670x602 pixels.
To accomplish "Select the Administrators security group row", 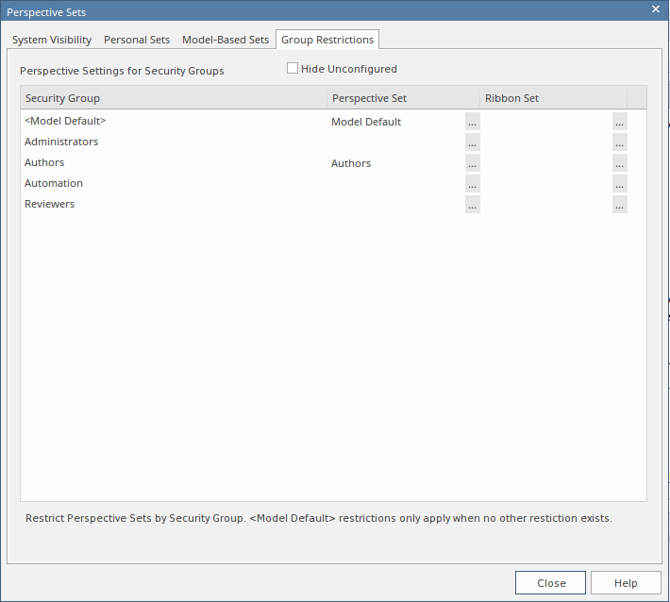I will (61, 142).
